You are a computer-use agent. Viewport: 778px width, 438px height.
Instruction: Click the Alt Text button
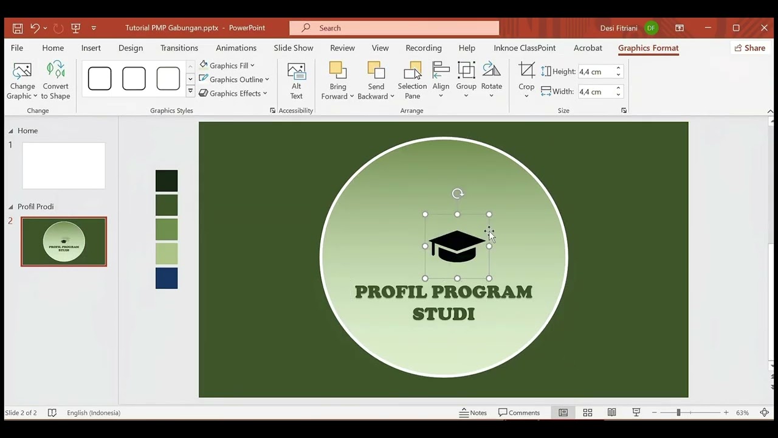coord(296,81)
